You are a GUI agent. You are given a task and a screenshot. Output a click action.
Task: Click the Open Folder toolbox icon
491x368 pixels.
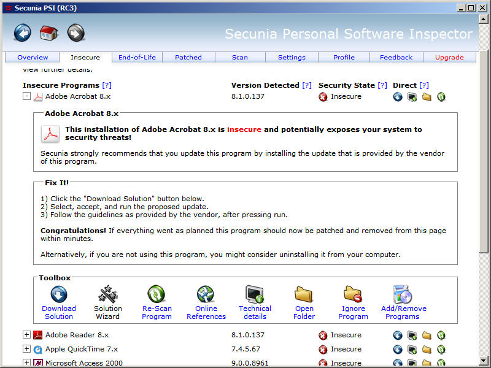click(x=304, y=294)
